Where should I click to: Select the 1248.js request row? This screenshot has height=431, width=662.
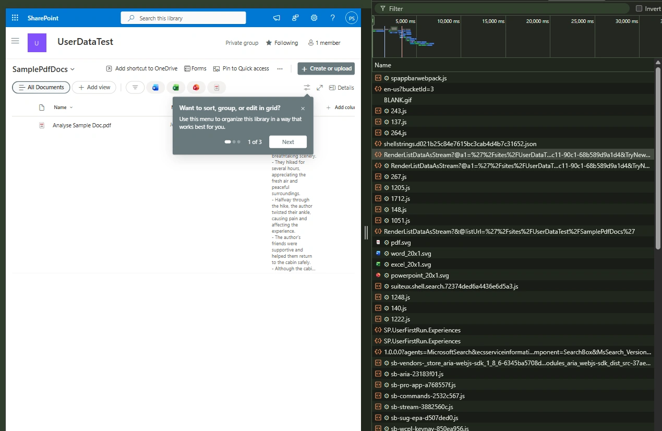click(513, 297)
